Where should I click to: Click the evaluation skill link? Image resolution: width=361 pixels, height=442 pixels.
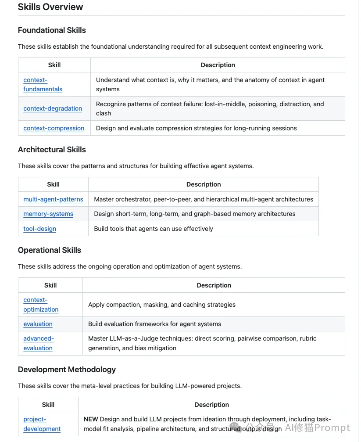(x=38, y=324)
